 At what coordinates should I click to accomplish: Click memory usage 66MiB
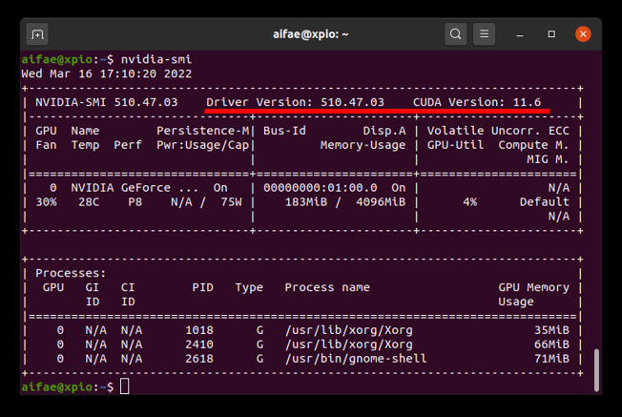coord(551,344)
